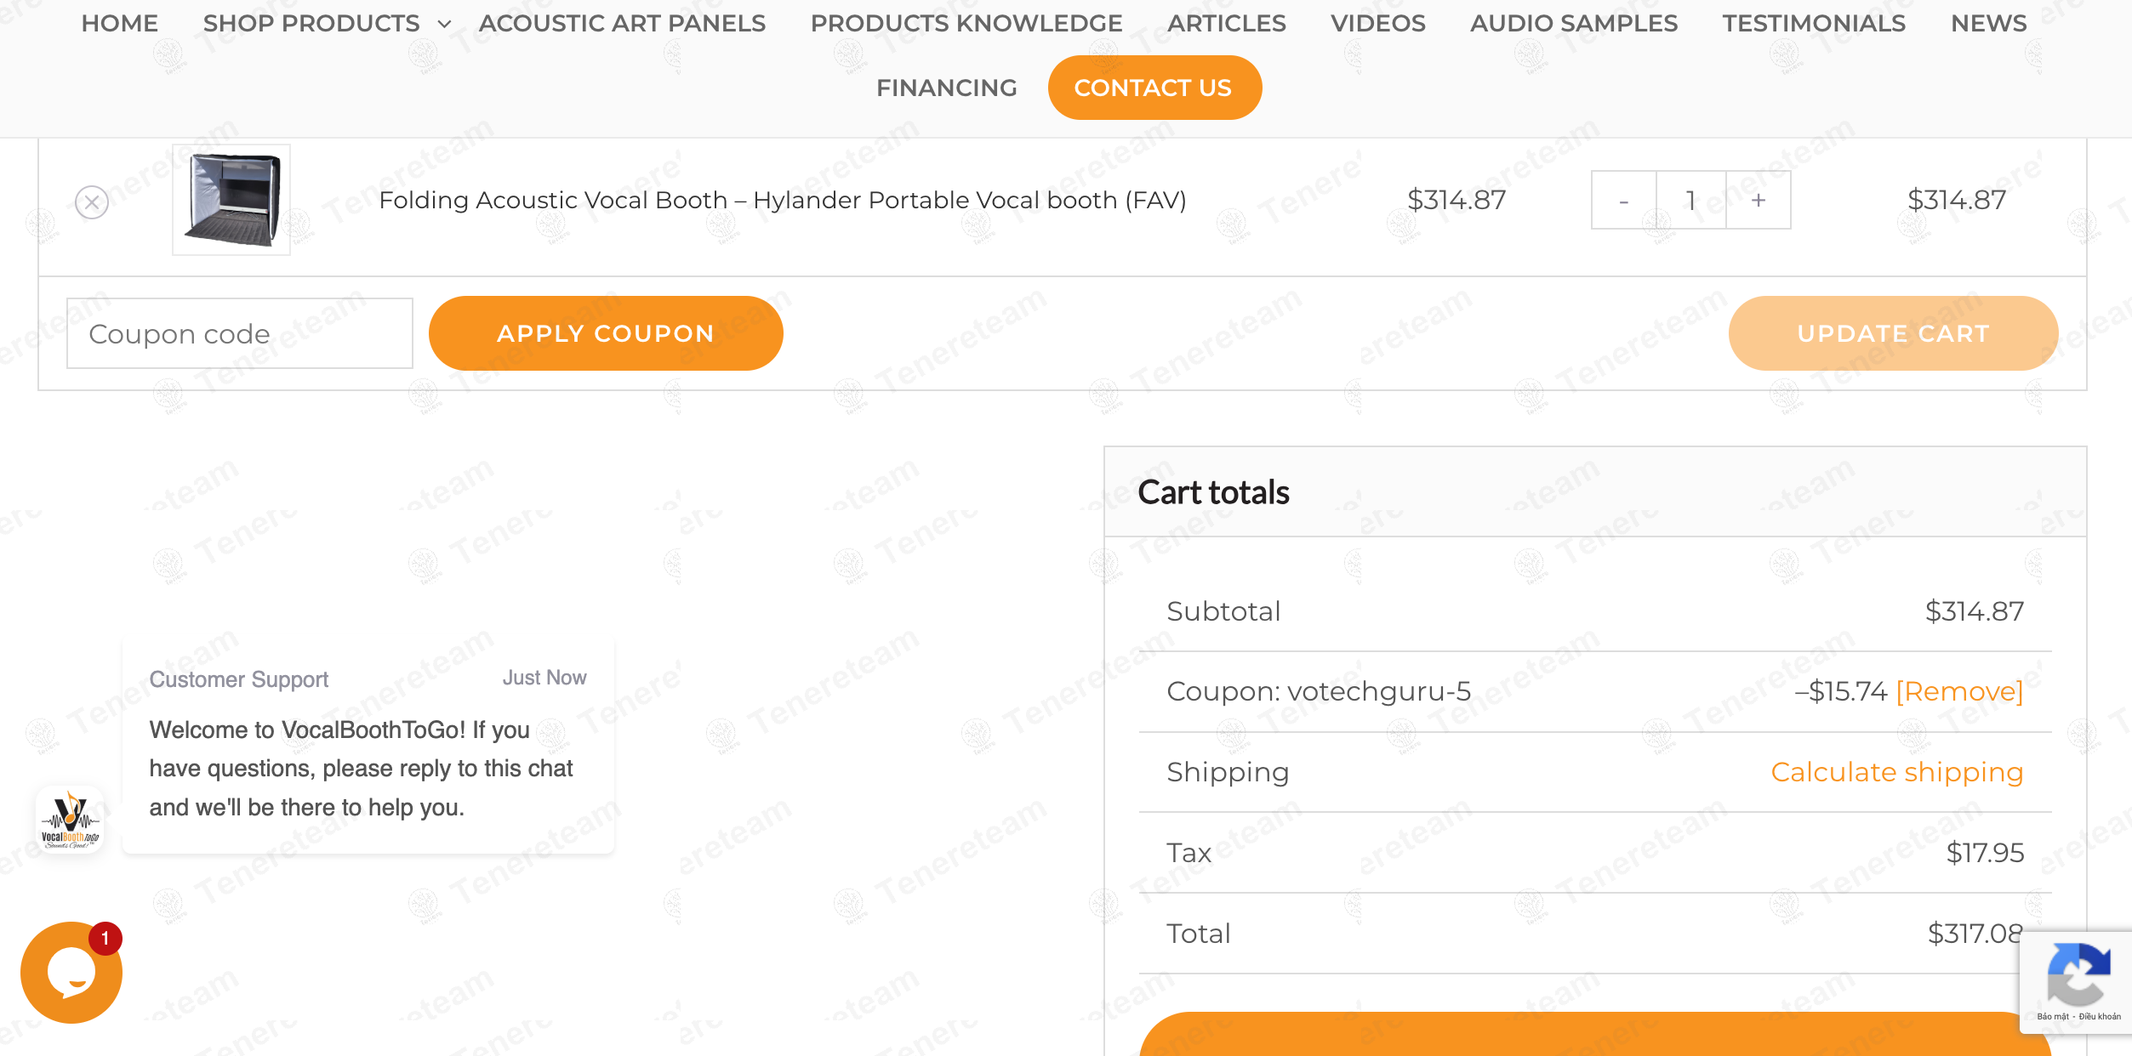Remove the vocal booth item from cart
This screenshot has width=2132, height=1056.
(x=92, y=202)
